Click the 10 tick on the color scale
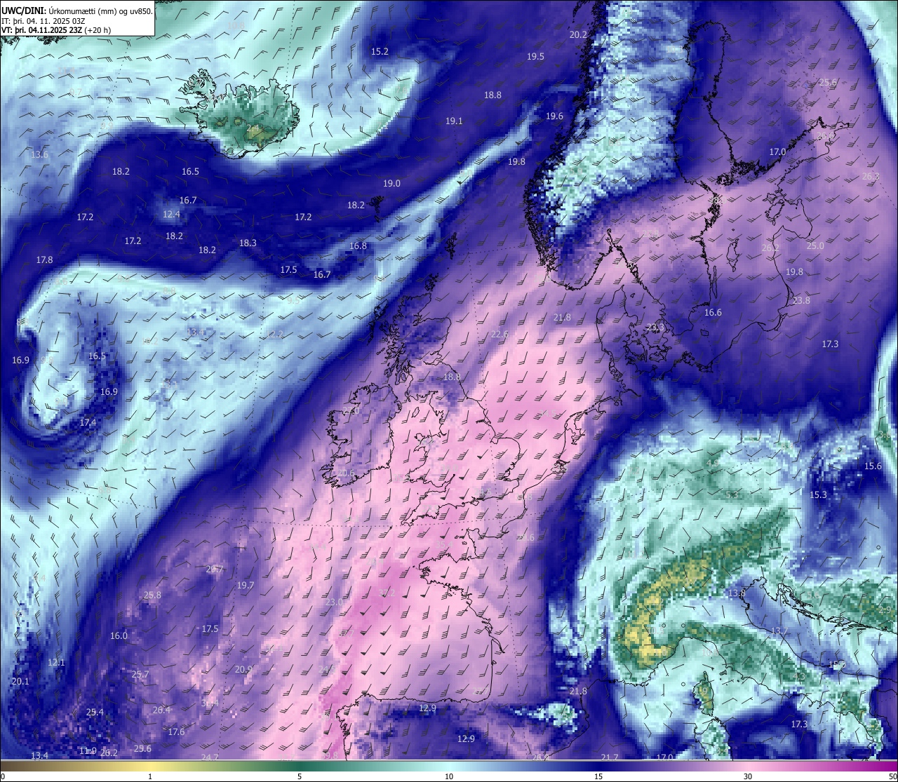 449,776
